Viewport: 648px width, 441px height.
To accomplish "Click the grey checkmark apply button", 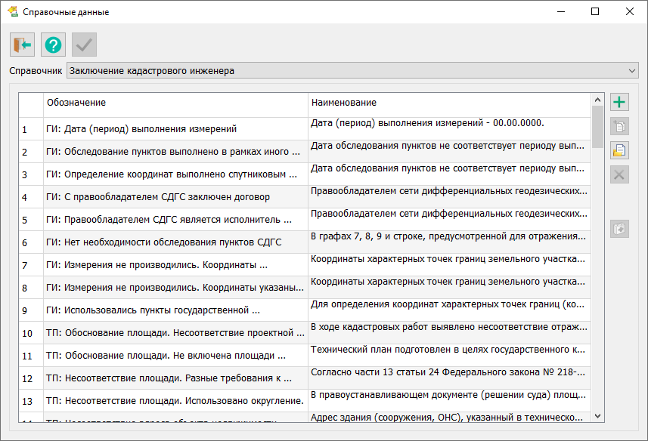I will [x=84, y=45].
